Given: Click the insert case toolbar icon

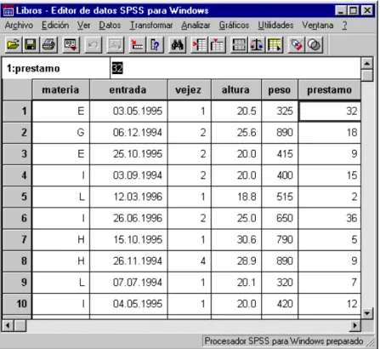Looking at the screenshot, I should click(x=200, y=45).
